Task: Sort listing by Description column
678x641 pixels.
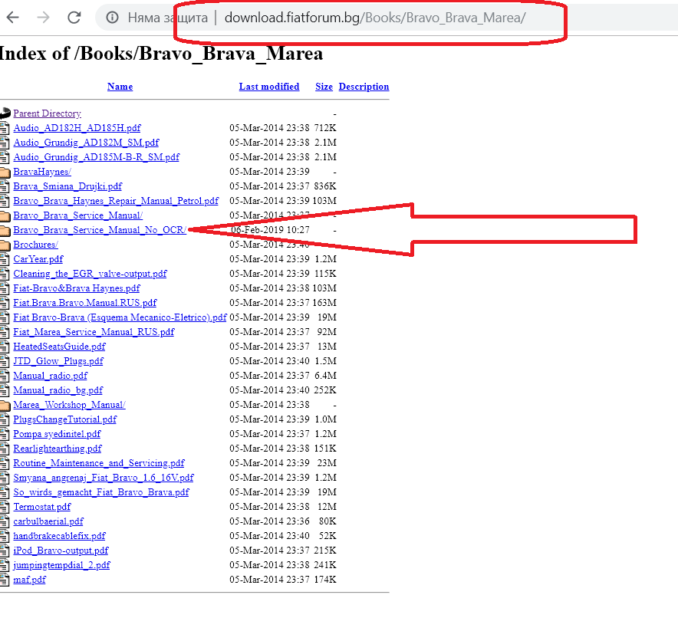Action: 364,87
